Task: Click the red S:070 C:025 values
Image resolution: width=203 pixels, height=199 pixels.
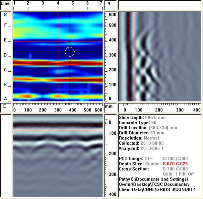Action: pyautogui.click(x=175, y=164)
